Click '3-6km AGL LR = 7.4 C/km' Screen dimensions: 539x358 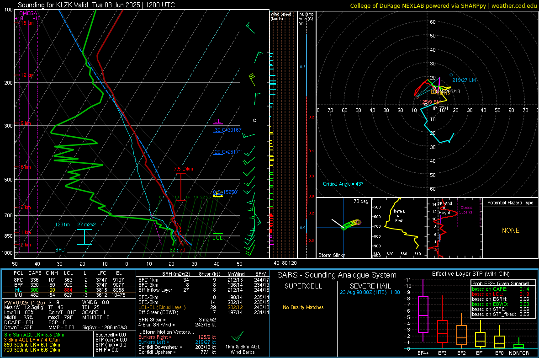pos(32,340)
